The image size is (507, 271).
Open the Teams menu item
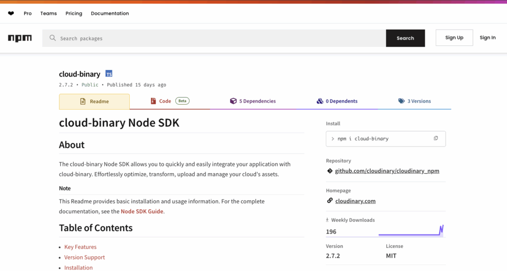[49, 13]
